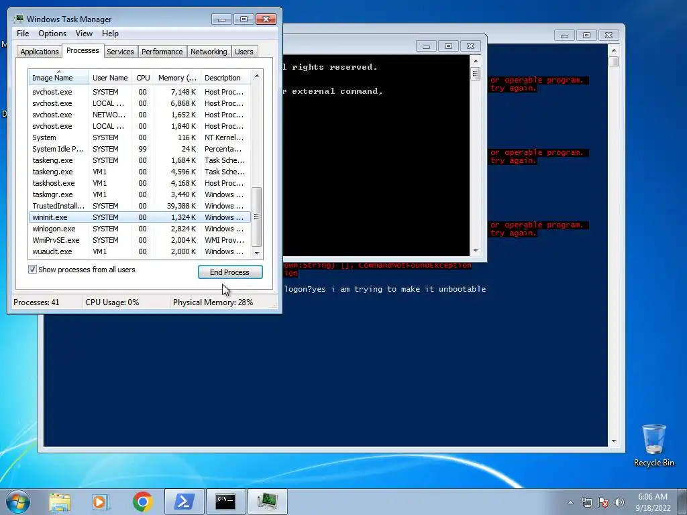Select the TrustedInstall... process row
The height and width of the screenshot is (515, 687).
[140, 206]
